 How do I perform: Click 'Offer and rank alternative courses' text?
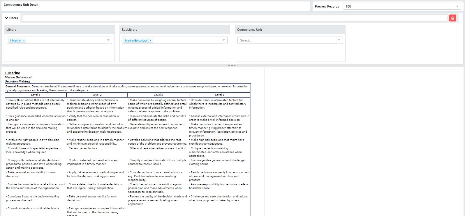[158, 148]
